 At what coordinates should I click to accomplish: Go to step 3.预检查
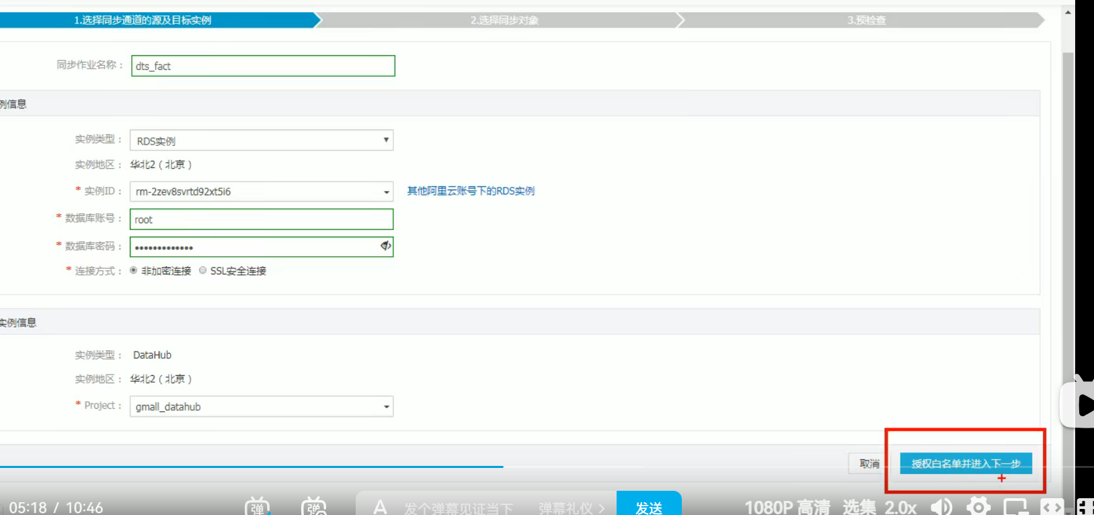866,20
